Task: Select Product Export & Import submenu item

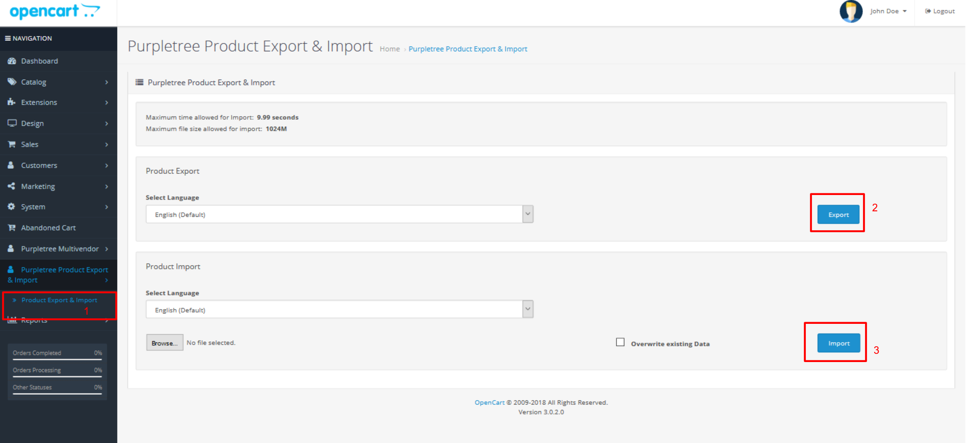Action: [x=59, y=300]
